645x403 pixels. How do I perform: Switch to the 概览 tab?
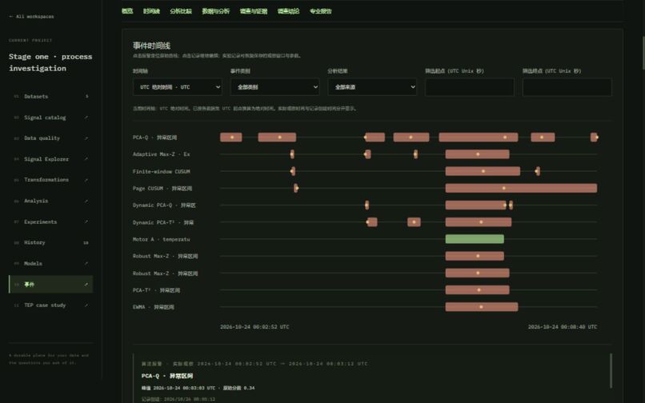click(127, 11)
